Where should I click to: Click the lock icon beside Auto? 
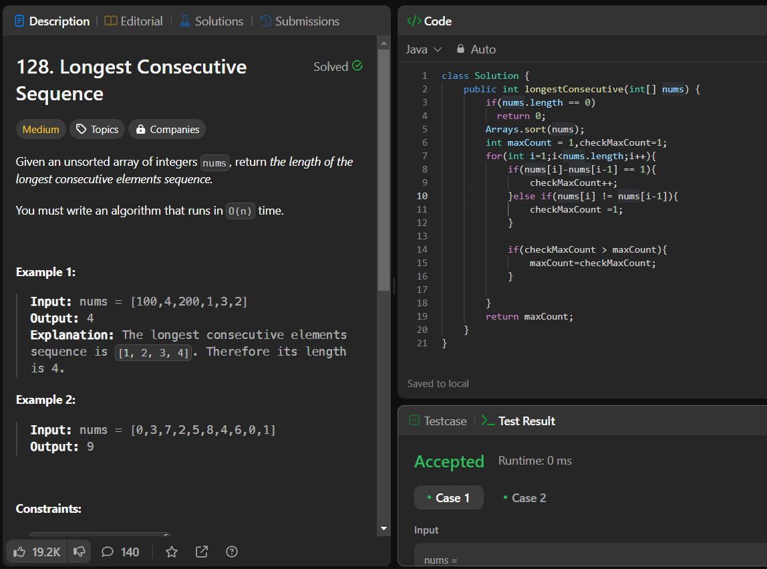460,49
